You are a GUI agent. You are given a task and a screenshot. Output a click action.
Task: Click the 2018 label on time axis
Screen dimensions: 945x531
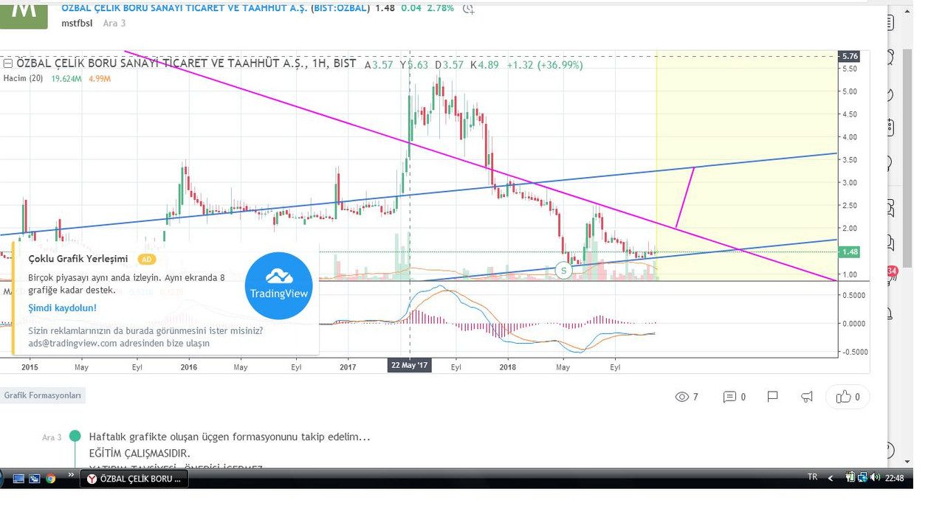pyautogui.click(x=508, y=367)
